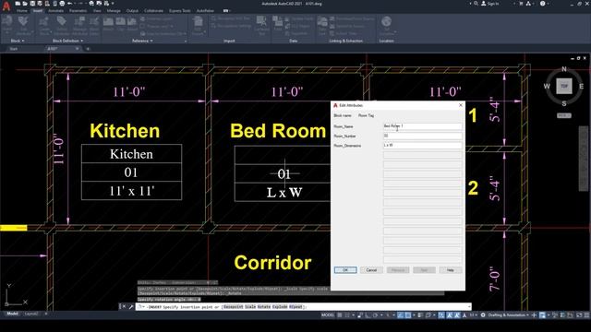Click the 'Kitchen' yellow room label text

tap(125, 131)
